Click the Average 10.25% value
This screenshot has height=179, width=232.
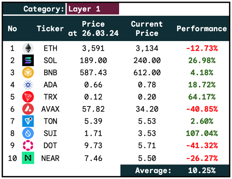click(202, 170)
